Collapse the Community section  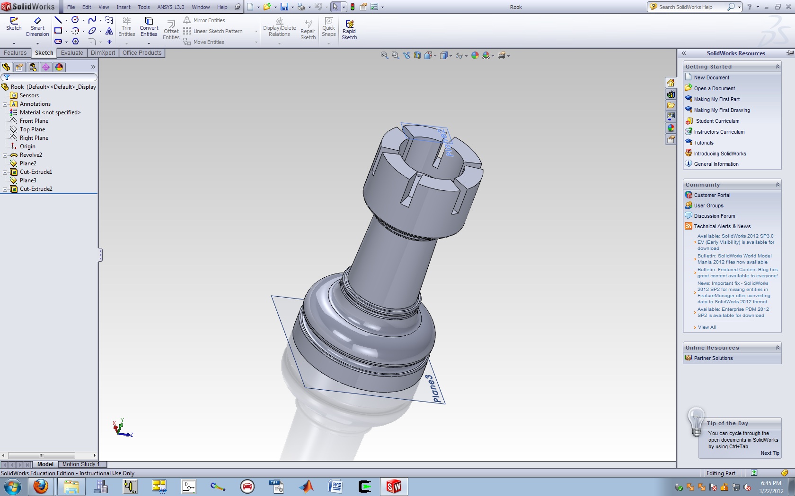(777, 185)
